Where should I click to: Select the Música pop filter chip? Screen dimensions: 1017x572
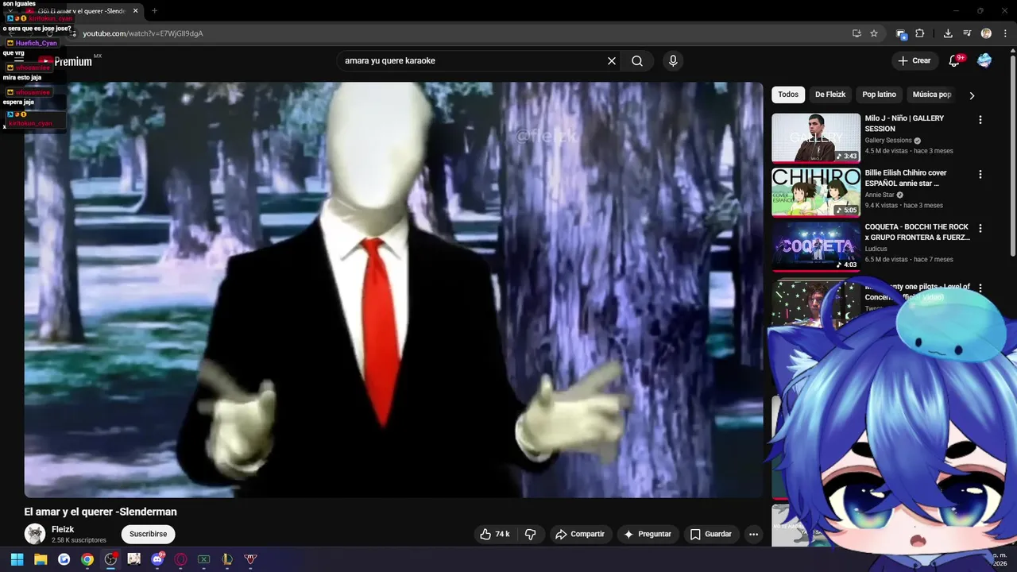pos(931,95)
